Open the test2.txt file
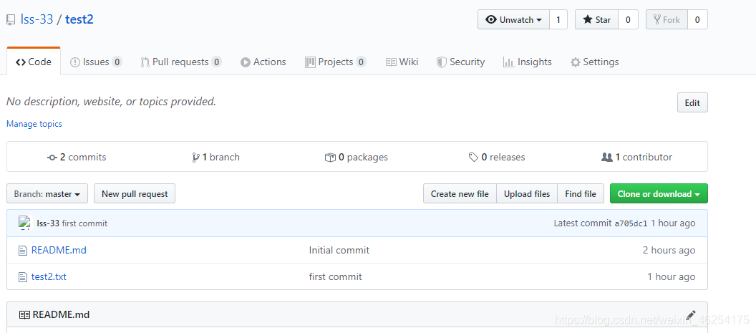Image resolution: width=756 pixels, height=333 pixels. click(x=49, y=276)
